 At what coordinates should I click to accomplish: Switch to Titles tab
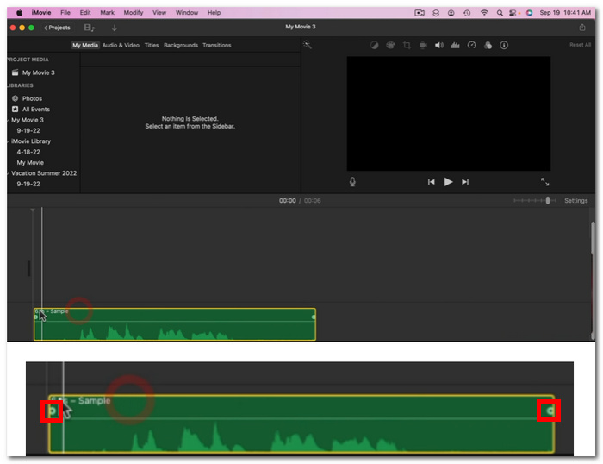coord(152,45)
